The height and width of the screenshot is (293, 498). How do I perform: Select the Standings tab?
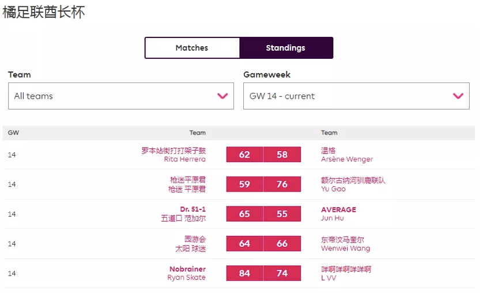[286, 48]
